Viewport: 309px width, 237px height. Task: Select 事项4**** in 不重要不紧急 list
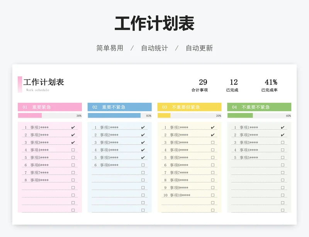(x=249, y=150)
